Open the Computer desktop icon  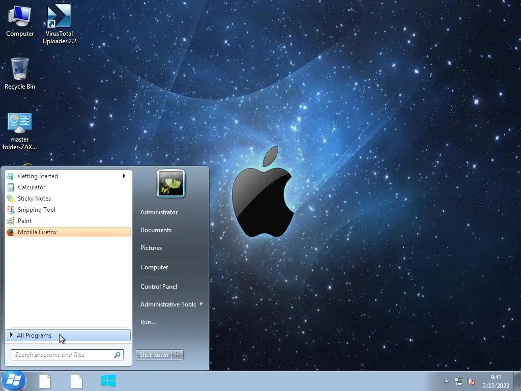click(x=20, y=21)
